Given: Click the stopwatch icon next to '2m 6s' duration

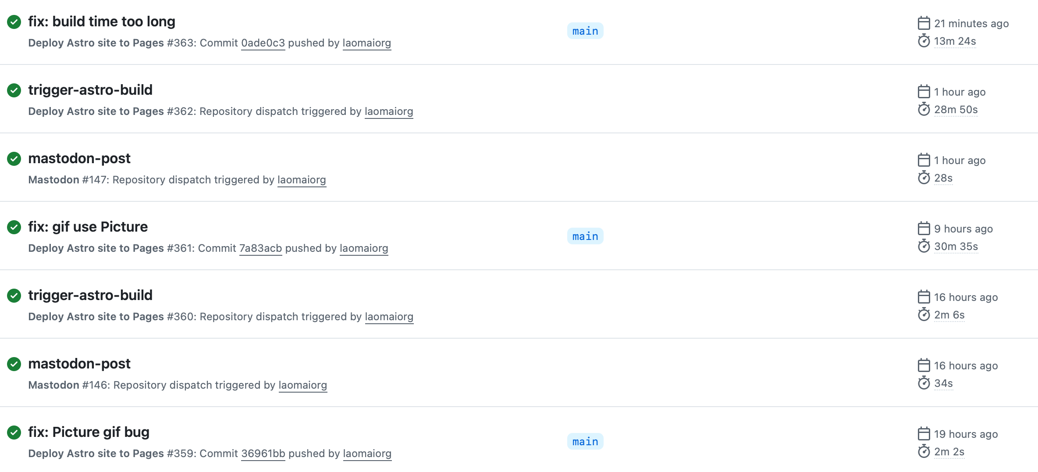Looking at the screenshot, I should point(925,315).
